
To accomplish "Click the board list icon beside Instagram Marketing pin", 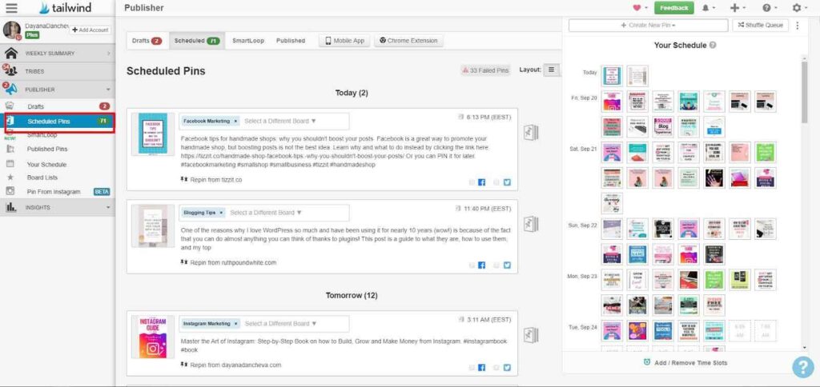I will coord(532,335).
